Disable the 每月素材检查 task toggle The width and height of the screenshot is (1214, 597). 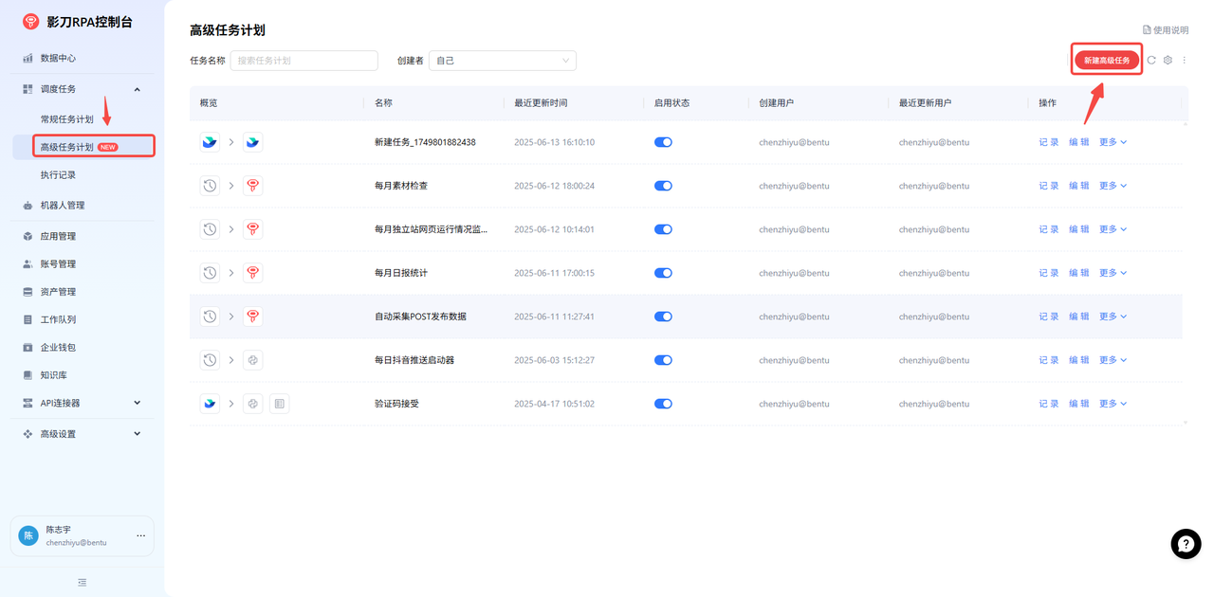[663, 186]
